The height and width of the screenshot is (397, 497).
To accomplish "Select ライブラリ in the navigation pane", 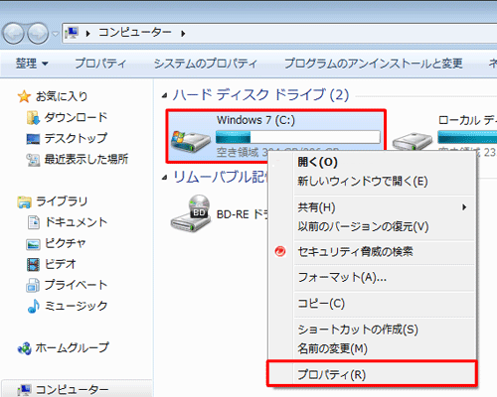I will click(62, 201).
